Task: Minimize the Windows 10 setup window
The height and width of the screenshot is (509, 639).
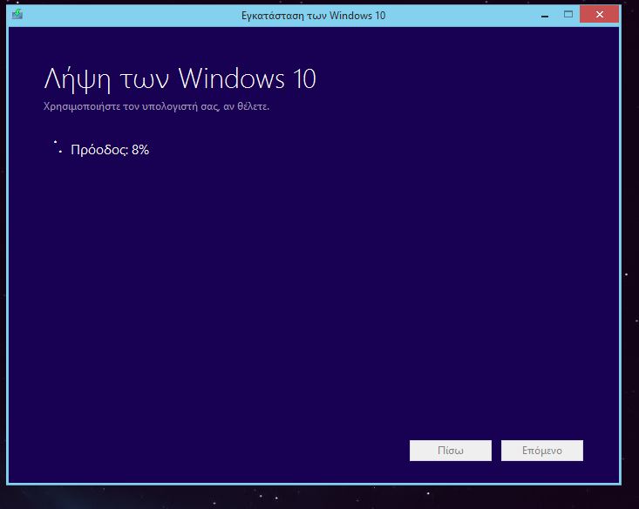Action: (x=545, y=15)
